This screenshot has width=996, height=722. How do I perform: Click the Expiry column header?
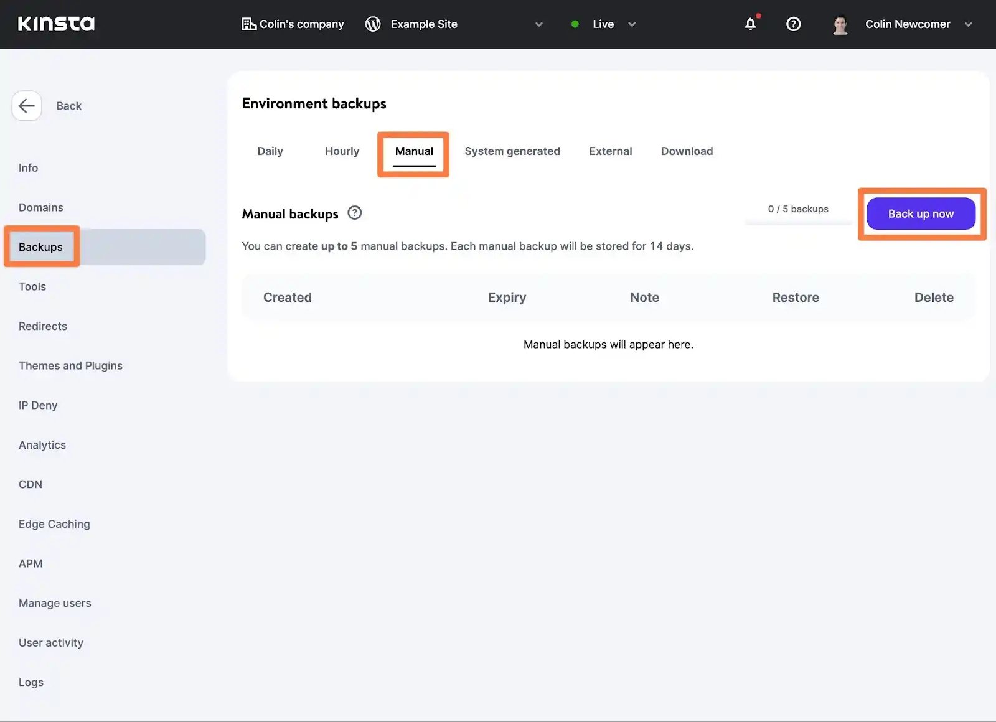point(507,298)
